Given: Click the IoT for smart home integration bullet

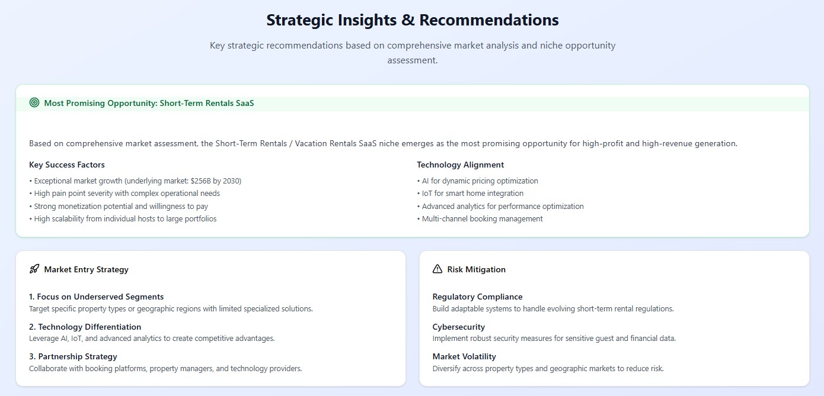Looking at the screenshot, I should pyautogui.click(x=472, y=194).
